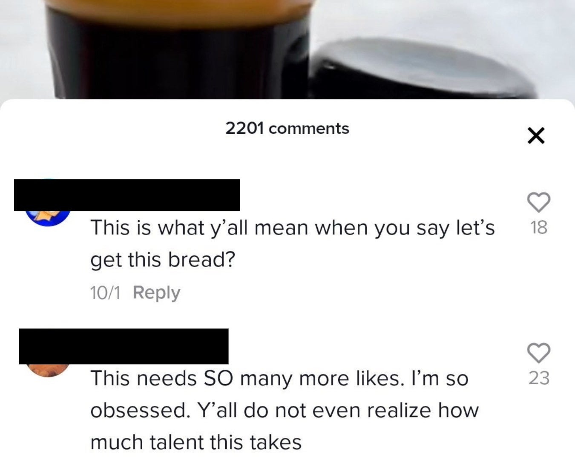This screenshot has height=463, width=575.
Task: Tap the "This is what y'all mean" line
Action: tap(293, 228)
